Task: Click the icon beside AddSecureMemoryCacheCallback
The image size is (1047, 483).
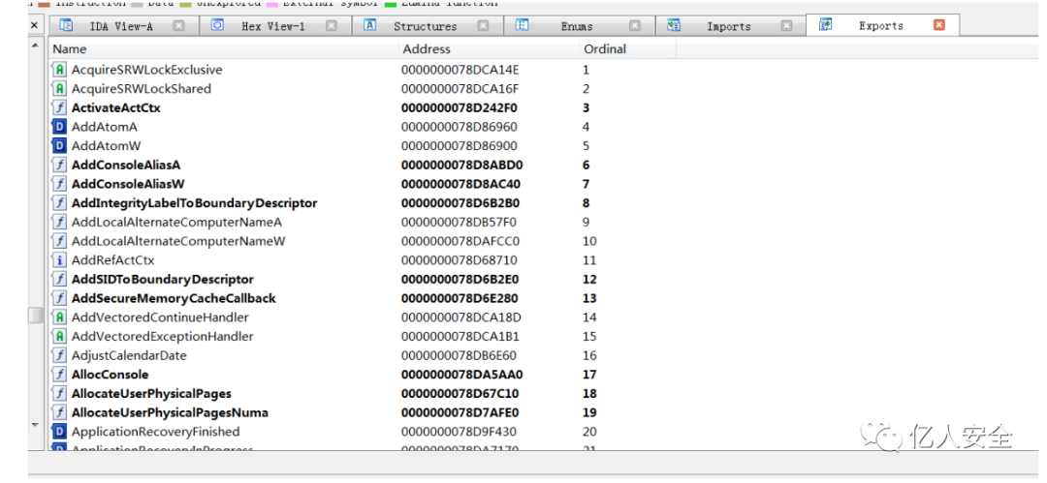Action: pyautogui.click(x=59, y=298)
